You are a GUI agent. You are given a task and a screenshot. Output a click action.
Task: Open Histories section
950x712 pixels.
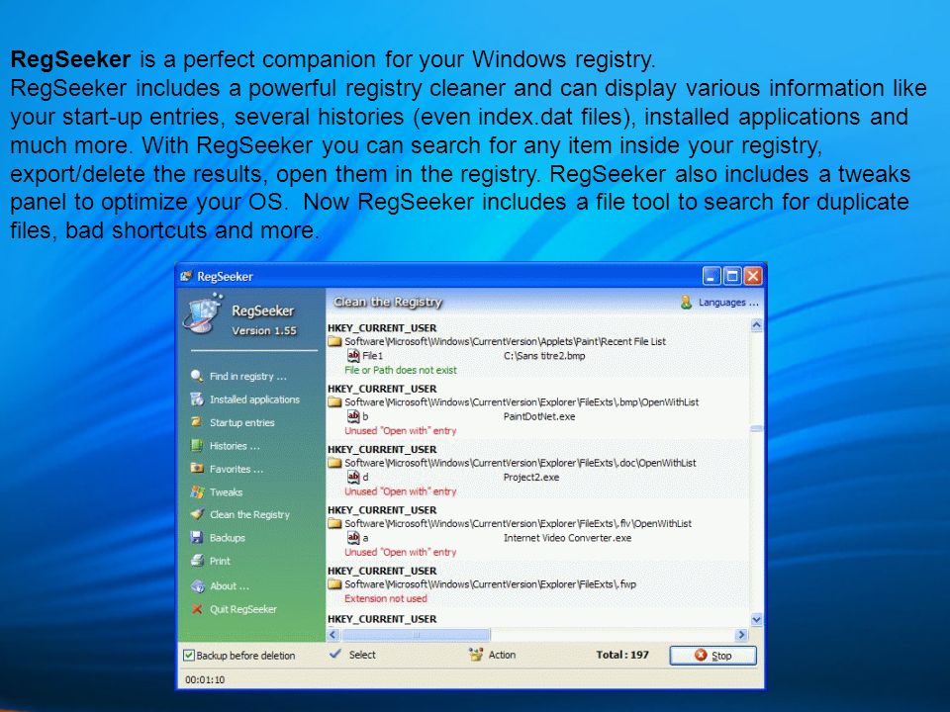click(x=235, y=446)
